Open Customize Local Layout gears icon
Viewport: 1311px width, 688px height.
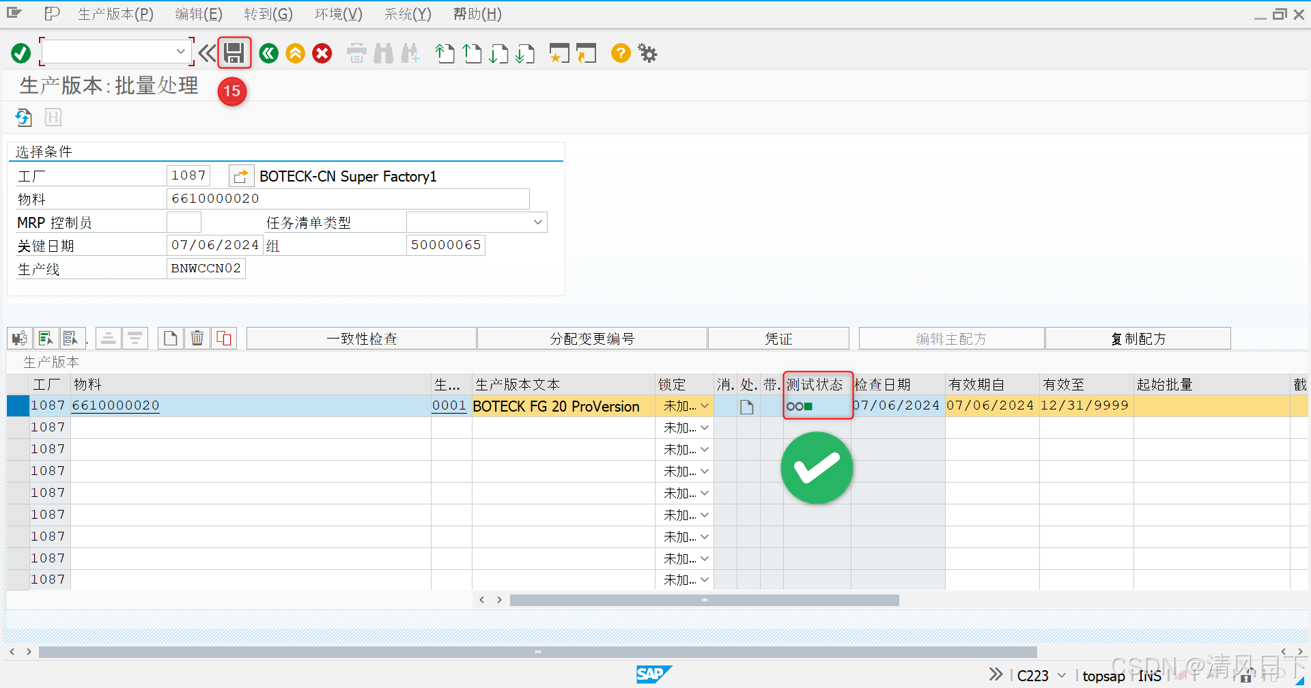click(x=647, y=53)
